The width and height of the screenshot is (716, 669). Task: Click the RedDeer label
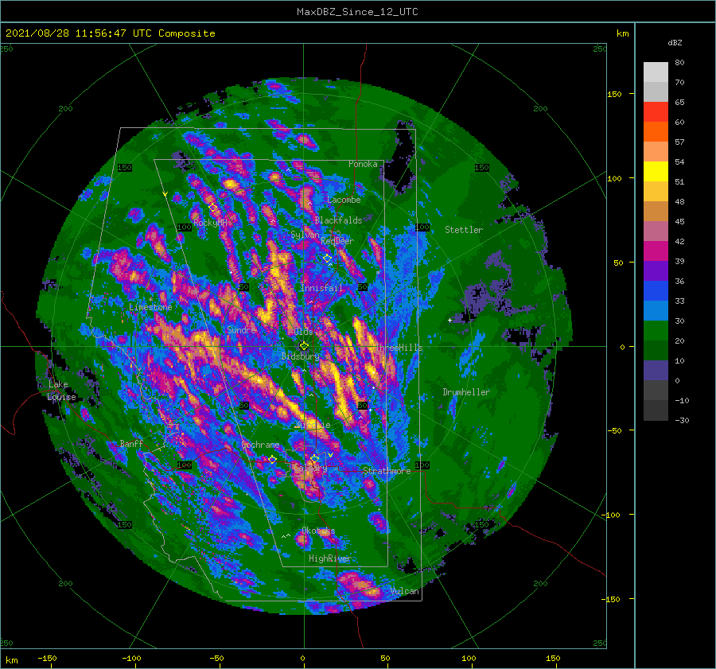(x=337, y=241)
